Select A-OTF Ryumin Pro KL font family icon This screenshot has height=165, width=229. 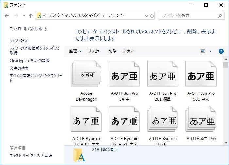(x=163, y=119)
